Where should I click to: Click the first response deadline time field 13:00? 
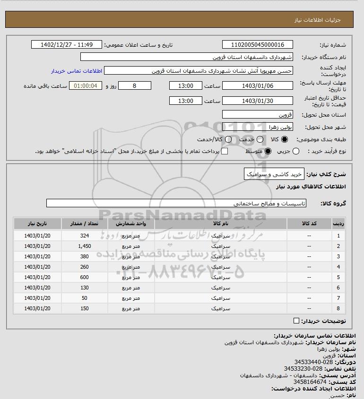(186, 85)
